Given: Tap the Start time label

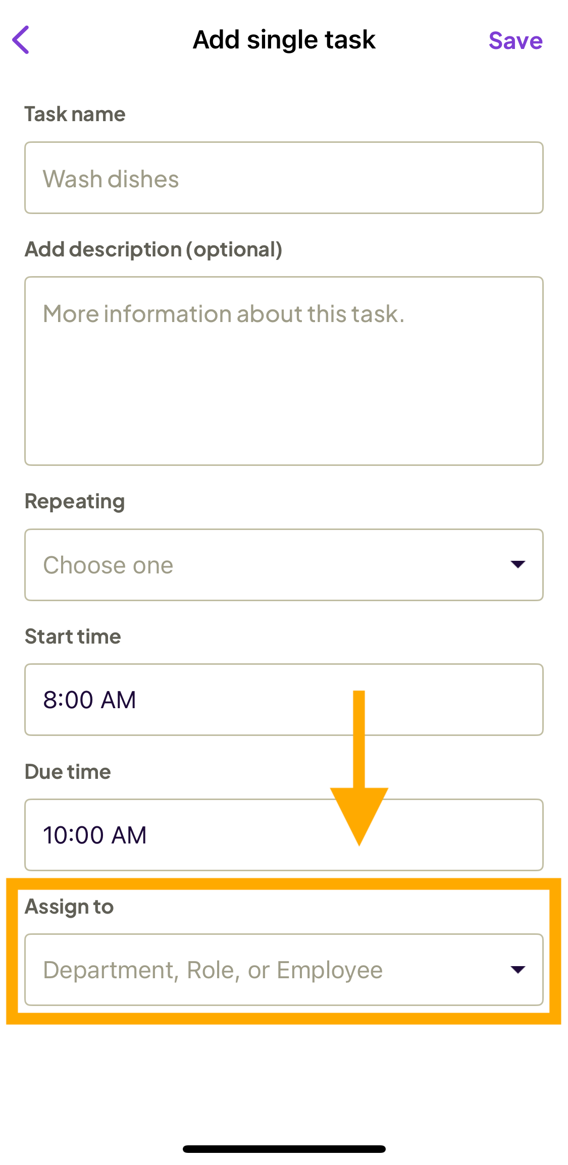Looking at the screenshot, I should (x=73, y=637).
